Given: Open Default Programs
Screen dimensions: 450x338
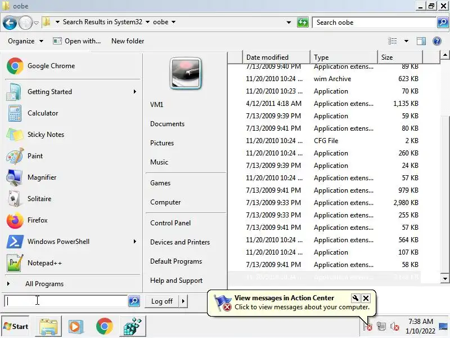Looking at the screenshot, I should 176,261.
